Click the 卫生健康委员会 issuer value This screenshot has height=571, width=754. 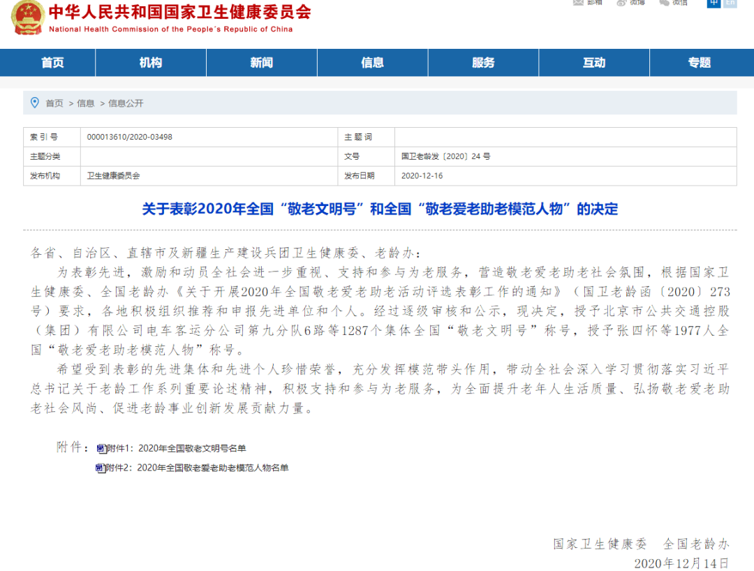[x=114, y=176]
